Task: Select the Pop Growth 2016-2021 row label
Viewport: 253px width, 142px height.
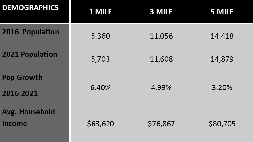Action: click(x=22, y=86)
